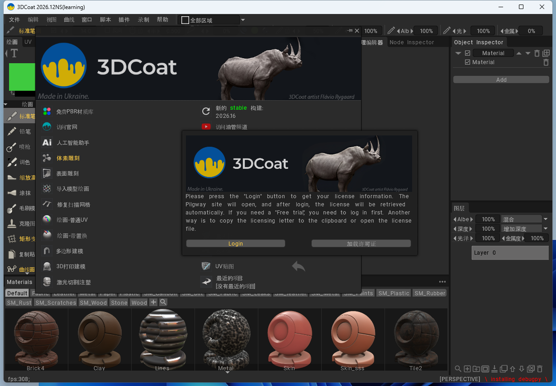
Task: Add a new layer folder
Action: 476,369
